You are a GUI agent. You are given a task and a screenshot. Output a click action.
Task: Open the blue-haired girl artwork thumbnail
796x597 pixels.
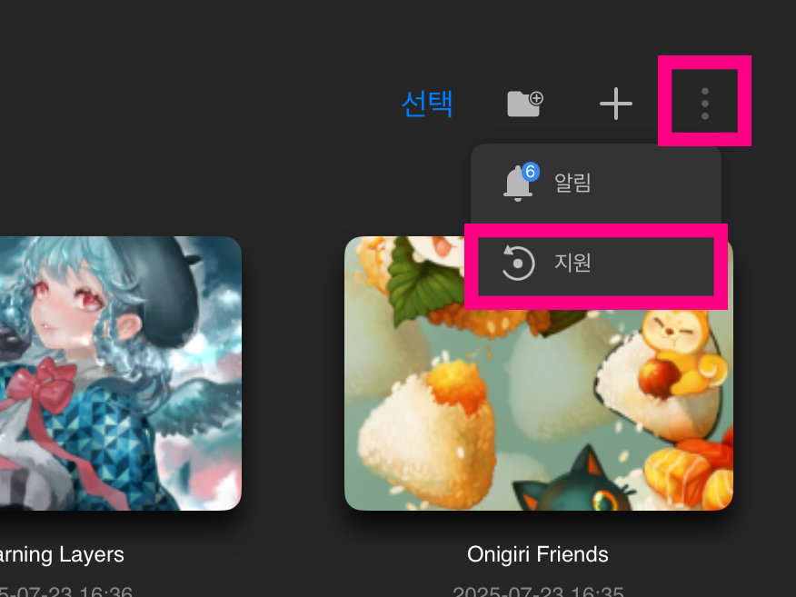[120, 373]
